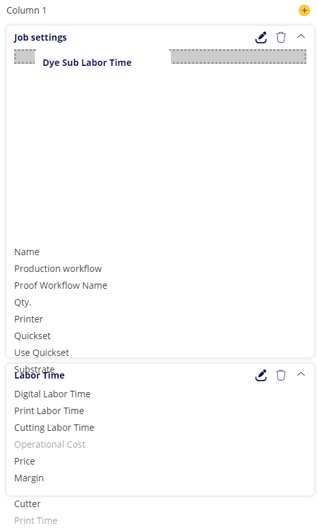Select the Dye Sub Labor Time item

click(87, 63)
